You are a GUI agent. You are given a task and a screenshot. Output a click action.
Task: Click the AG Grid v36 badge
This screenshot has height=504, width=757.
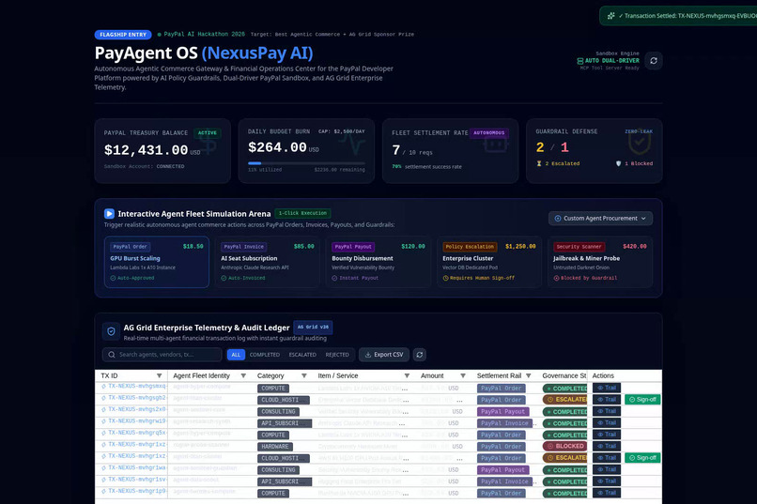tap(313, 327)
